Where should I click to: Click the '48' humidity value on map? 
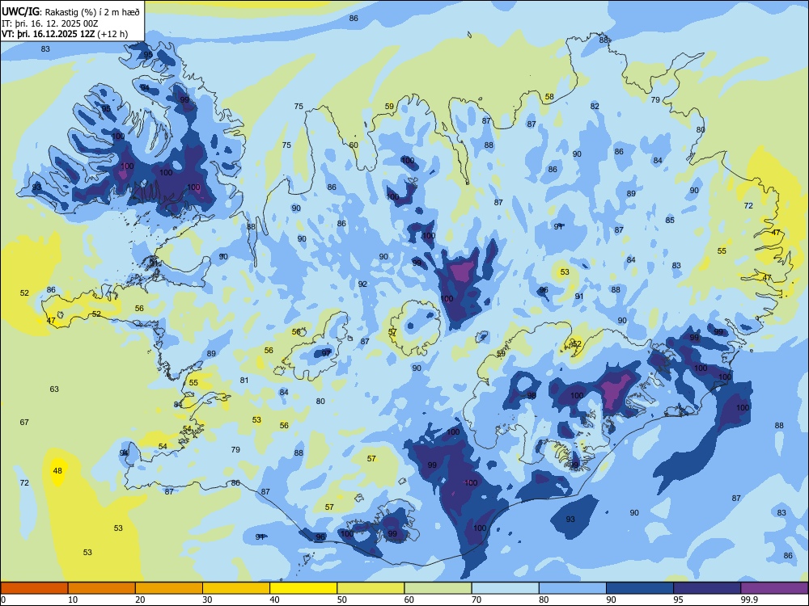(x=57, y=470)
